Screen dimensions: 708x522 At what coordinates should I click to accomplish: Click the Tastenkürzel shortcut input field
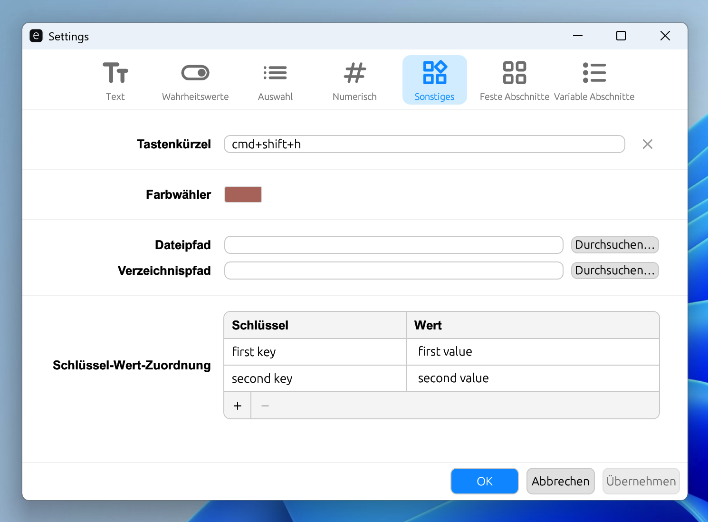point(424,144)
